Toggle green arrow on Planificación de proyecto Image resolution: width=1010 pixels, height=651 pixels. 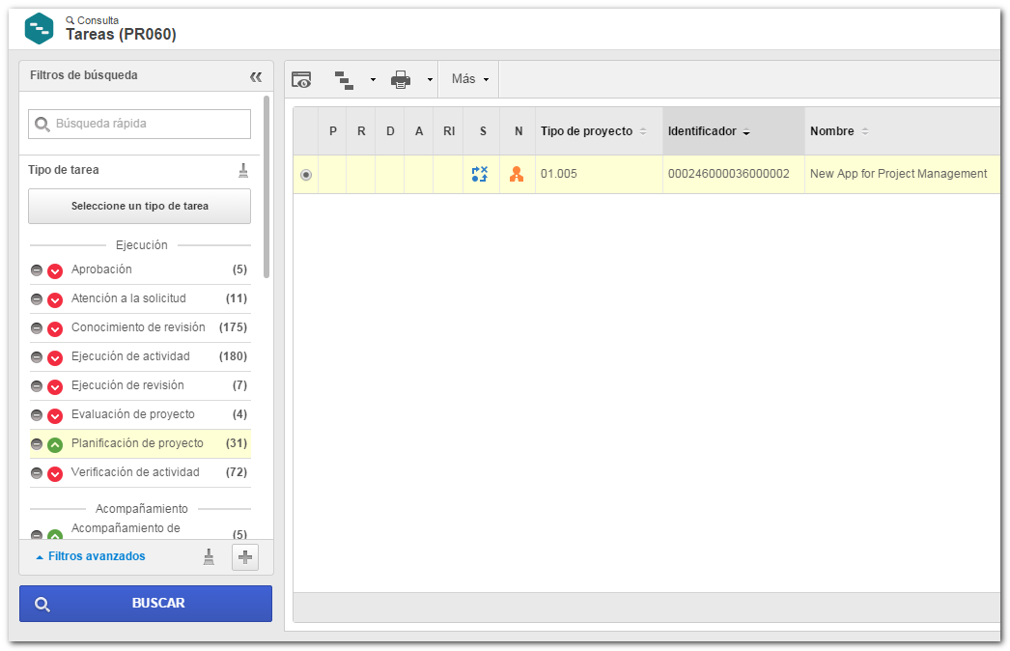click(55, 444)
